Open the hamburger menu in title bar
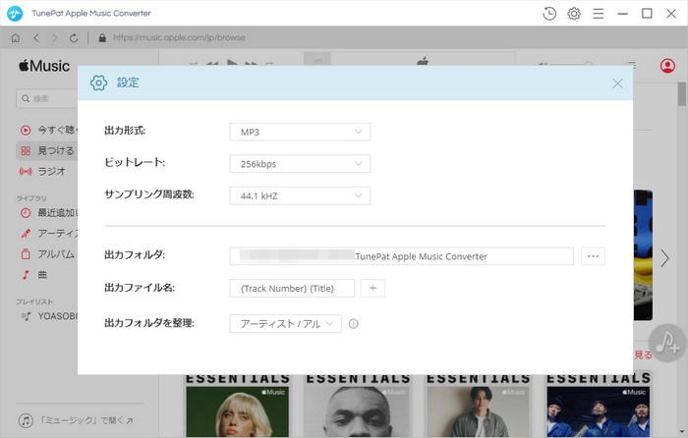 point(598,14)
